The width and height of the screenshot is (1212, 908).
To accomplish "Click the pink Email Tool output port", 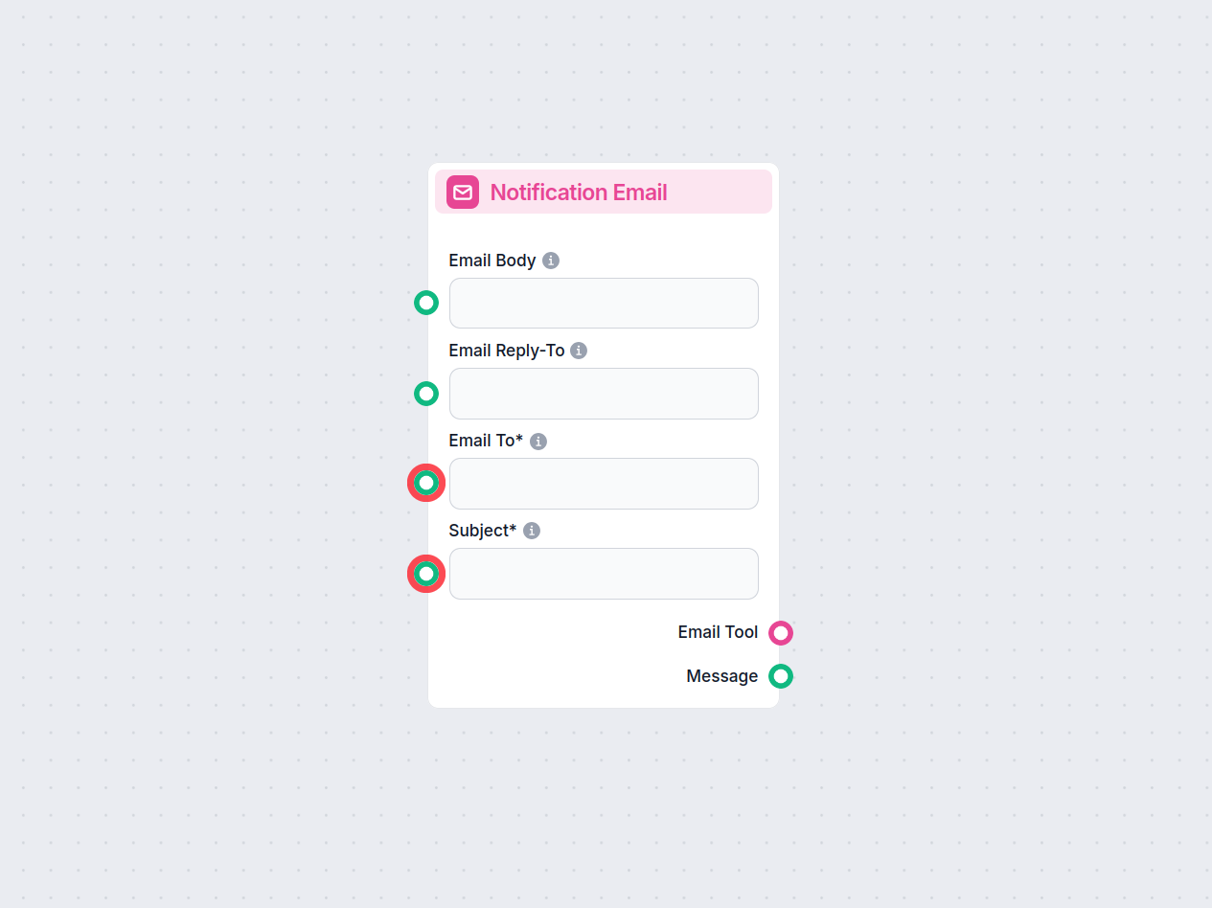I will pyautogui.click(x=781, y=632).
